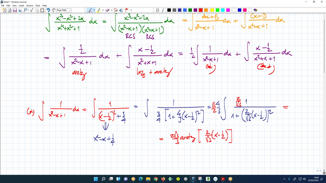Toggle Italic formatting button
Image resolution: width=326 pixels, height=183 pixels.
coord(163,10)
